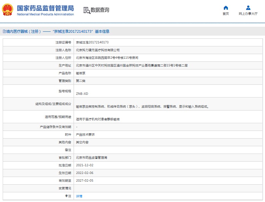This screenshot has height=202, width=265.
Task: Select registrant address 北京市海淀区体院西路 text
Action: coord(107,58)
